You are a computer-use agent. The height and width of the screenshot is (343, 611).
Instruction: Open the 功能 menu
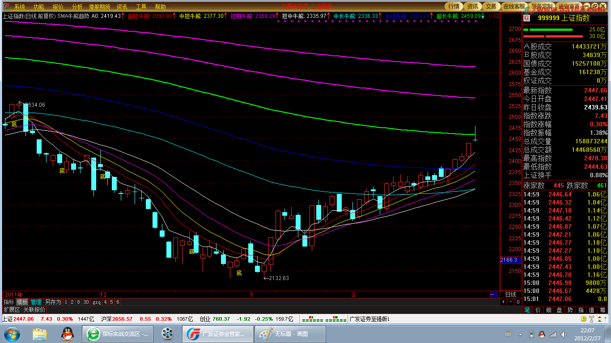(x=39, y=7)
